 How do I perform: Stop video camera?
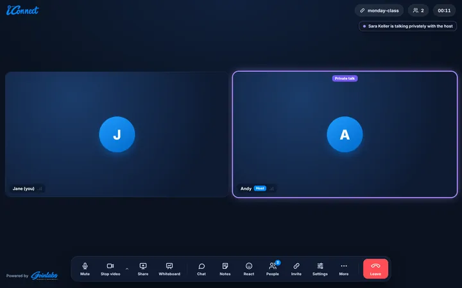110,269
